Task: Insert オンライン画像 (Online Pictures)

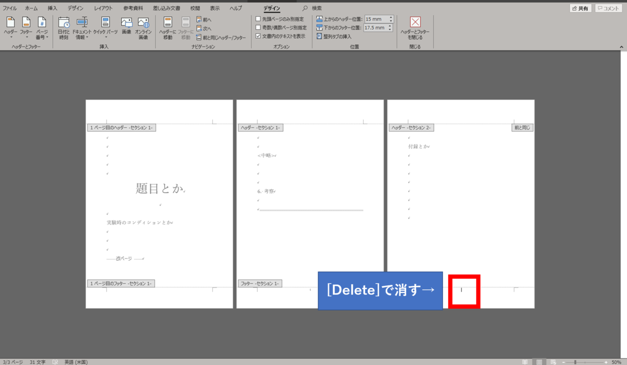Action: tap(143, 28)
